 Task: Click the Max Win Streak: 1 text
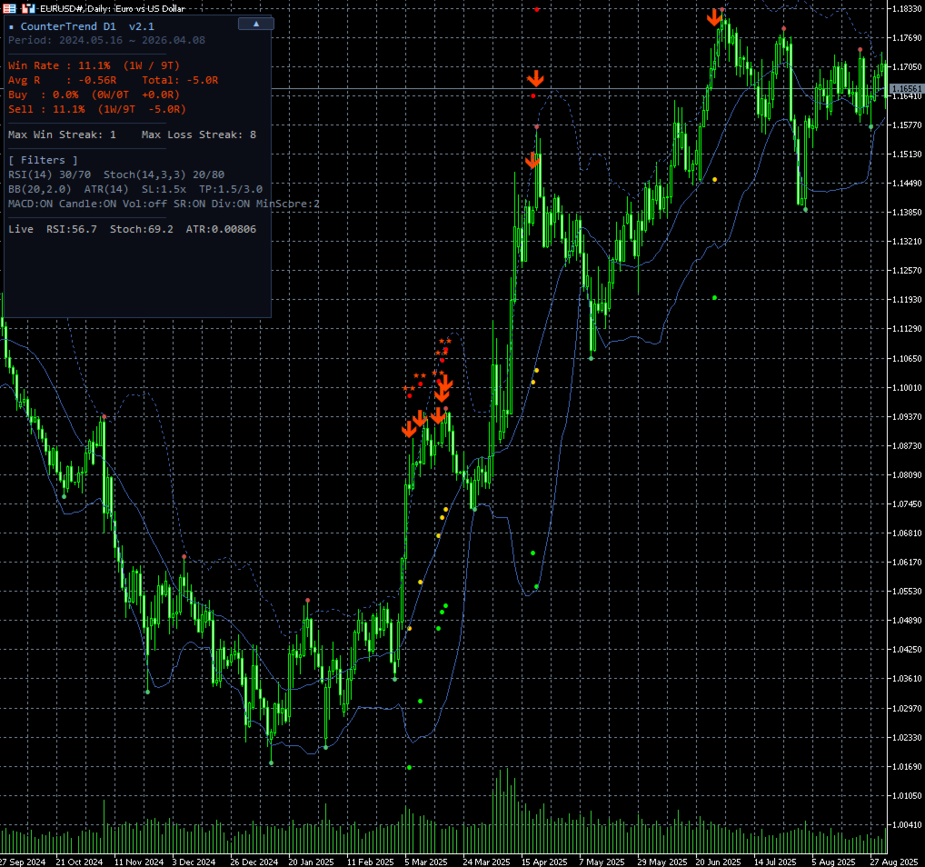(x=62, y=135)
